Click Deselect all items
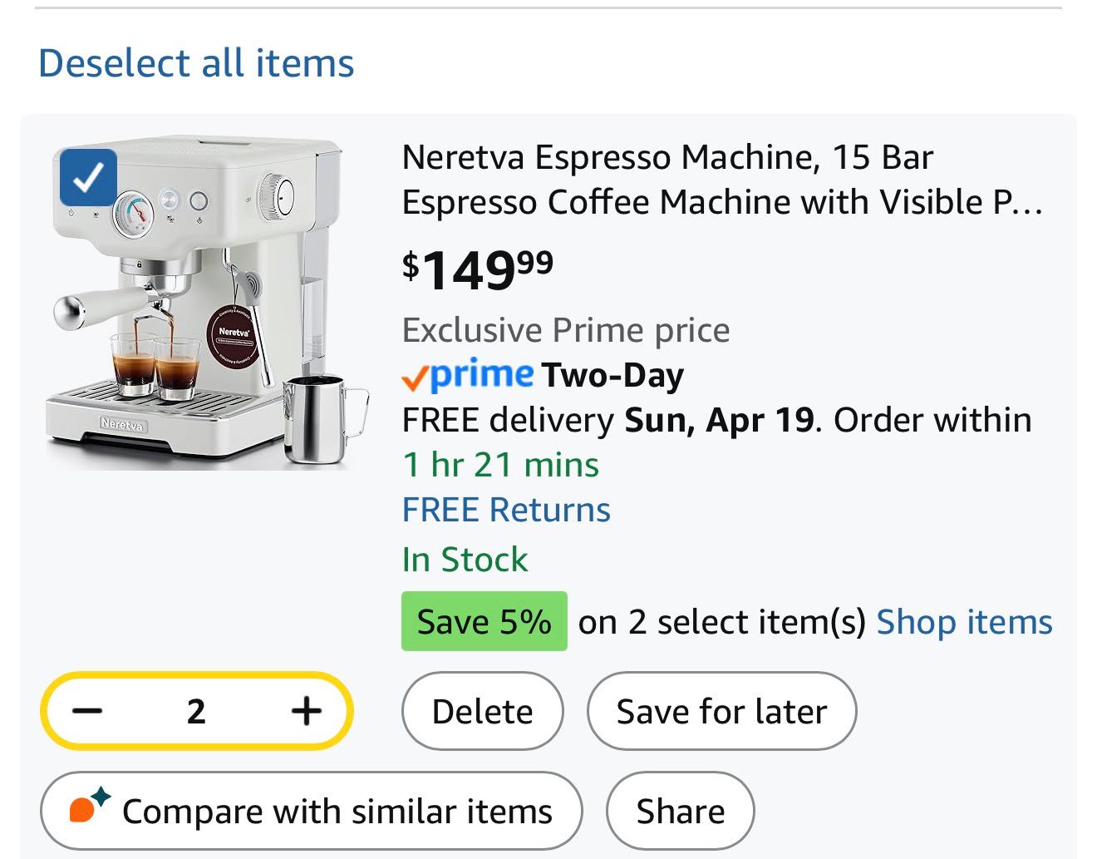Viewport: 1097px width, 859px height. [x=196, y=63]
